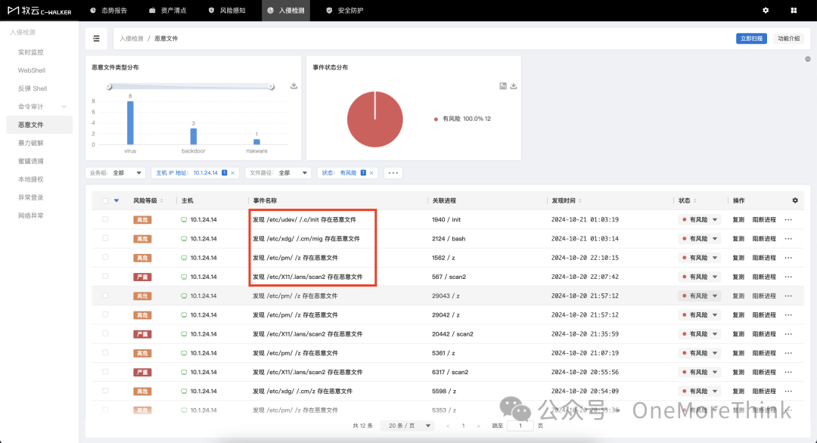Remove the host IP address filter
This screenshot has height=443, width=817.
click(233, 173)
